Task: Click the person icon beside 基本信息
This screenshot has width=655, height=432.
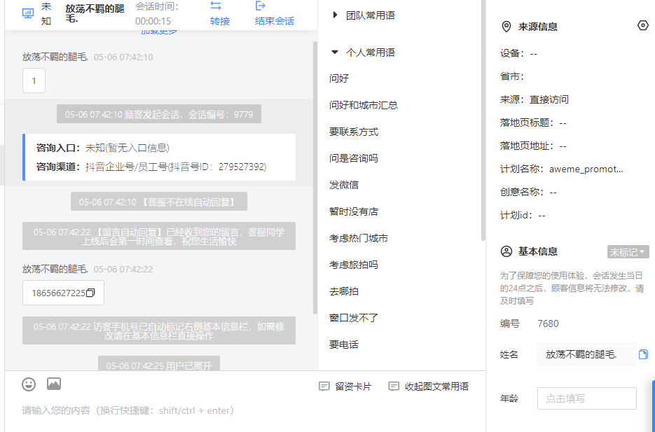Action: pos(506,251)
